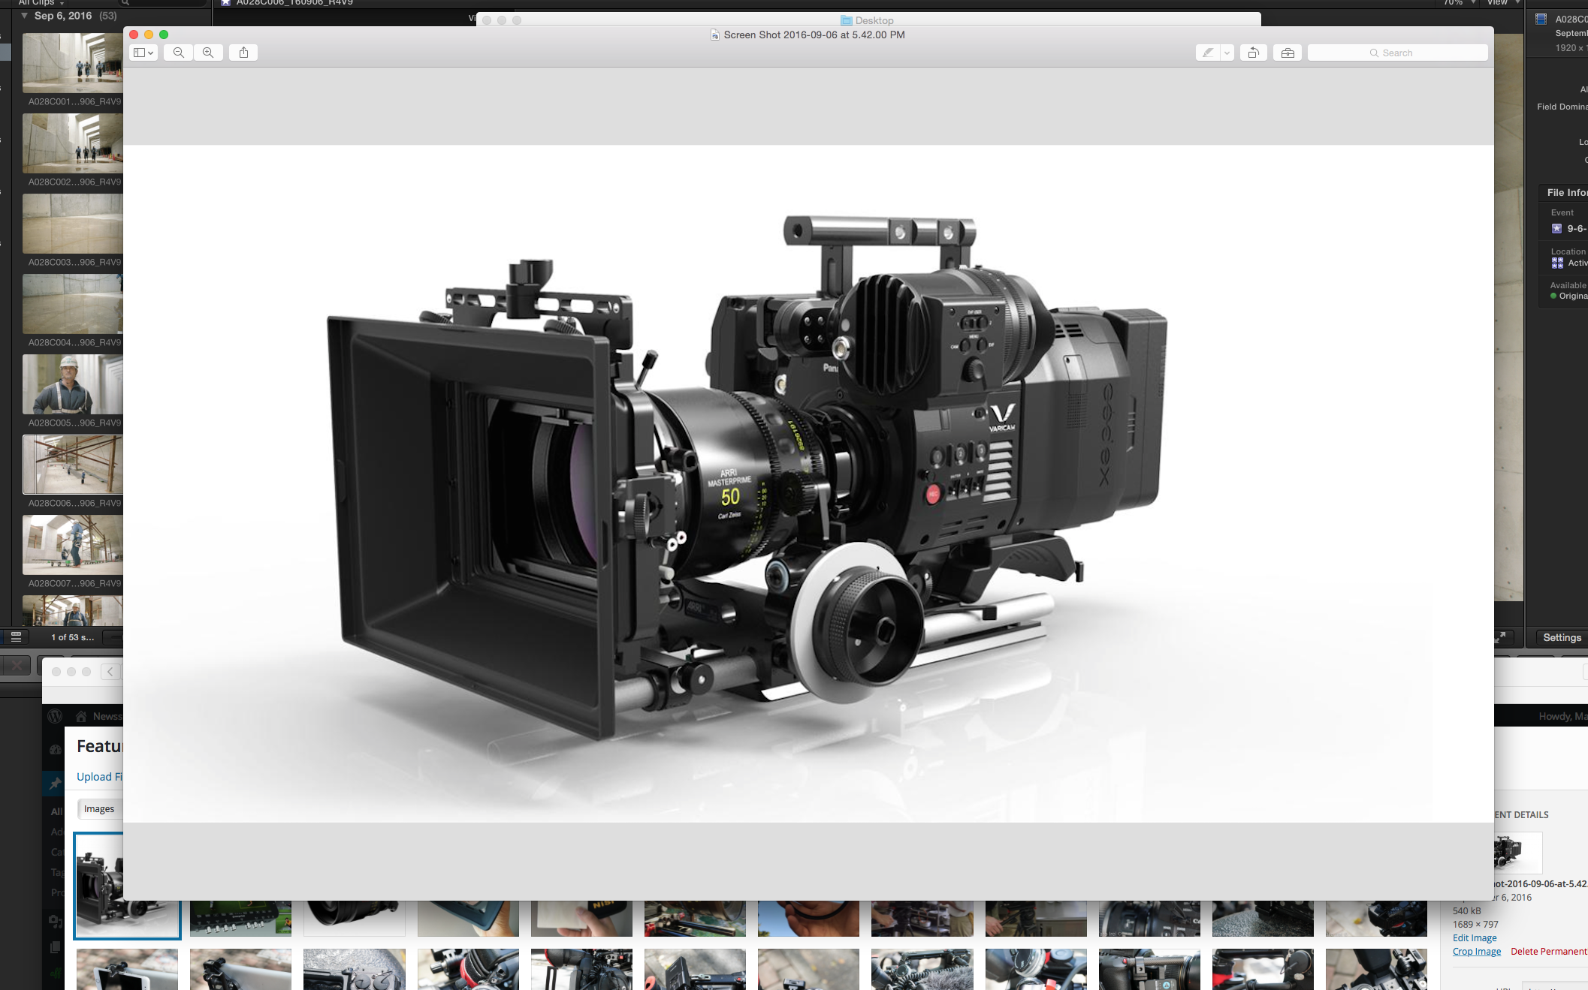Open the Images filter dropdown
The width and height of the screenshot is (1588, 990).
99,808
